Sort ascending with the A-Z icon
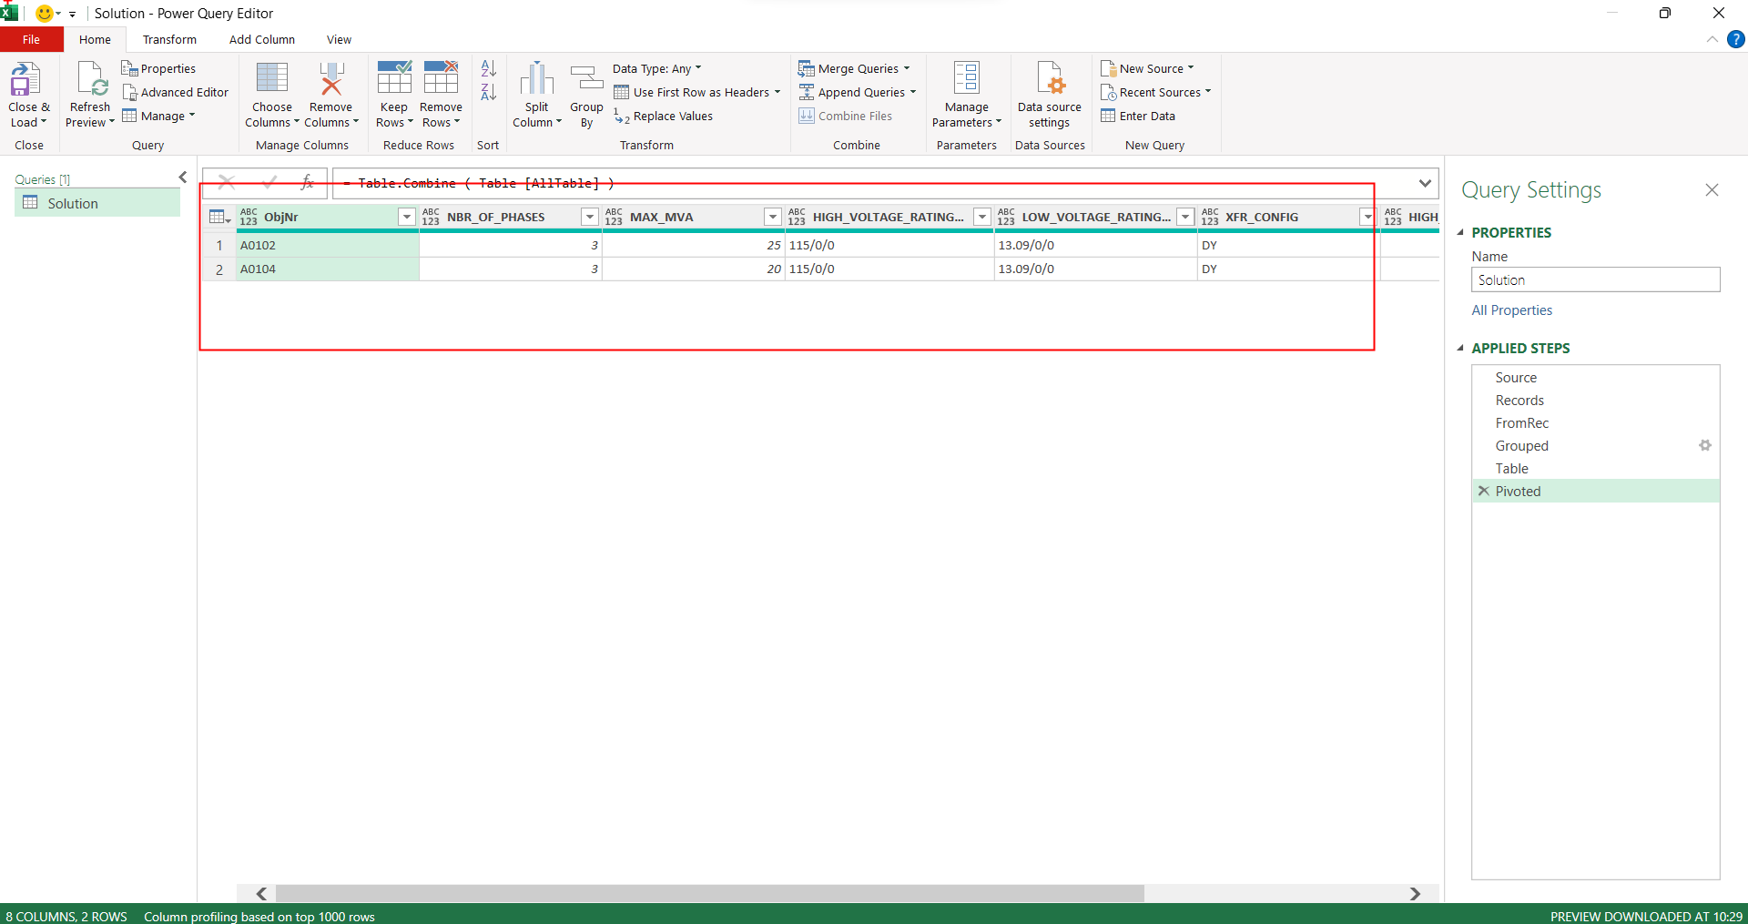Viewport: 1748px width, 924px height. [x=488, y=68]
